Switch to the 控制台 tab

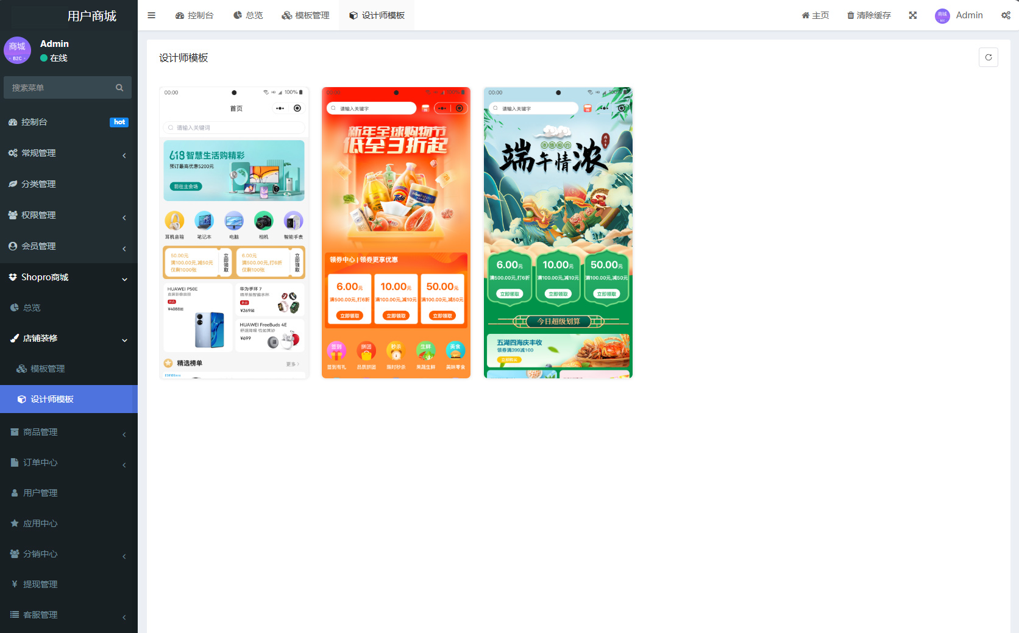pos(194,15)
